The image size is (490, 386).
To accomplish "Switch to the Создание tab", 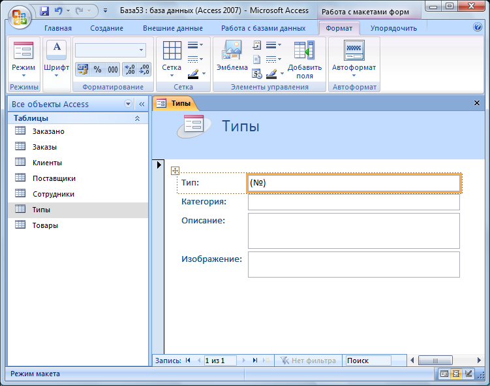I will 106,28.
